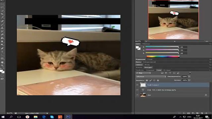Change screen mode at toolbar bottom
212x119 pixels.
[2, 79]
